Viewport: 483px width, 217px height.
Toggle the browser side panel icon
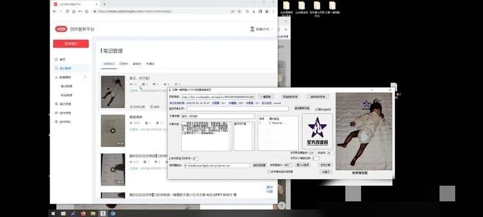260,11
